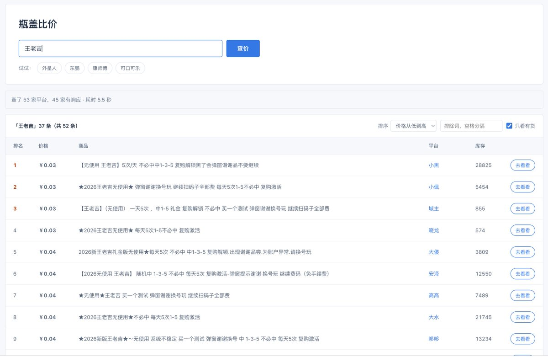The width and height of the screenshot is (548, 357).
Task: Open the 价格从低到高 sort dropdown
Action: click(413, 126)
